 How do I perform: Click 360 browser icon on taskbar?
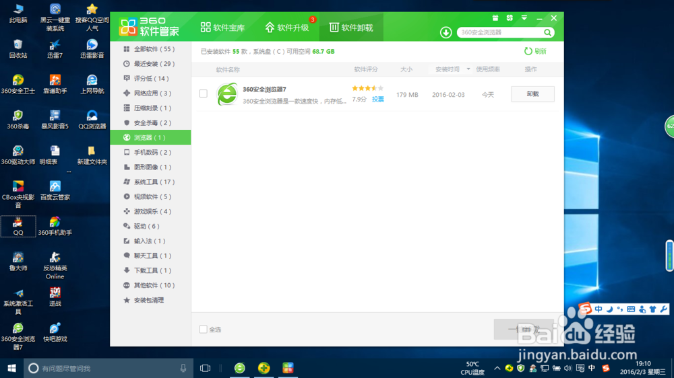point(239,368)
